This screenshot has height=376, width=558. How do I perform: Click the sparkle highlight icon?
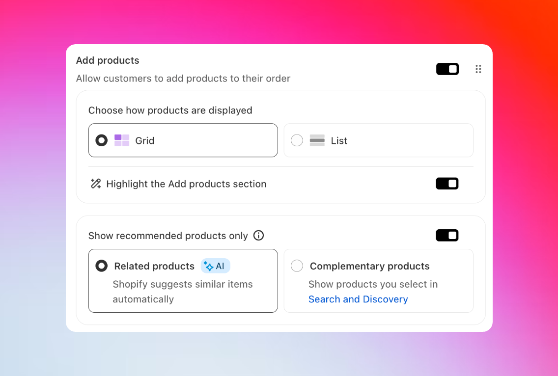point(96,184)
